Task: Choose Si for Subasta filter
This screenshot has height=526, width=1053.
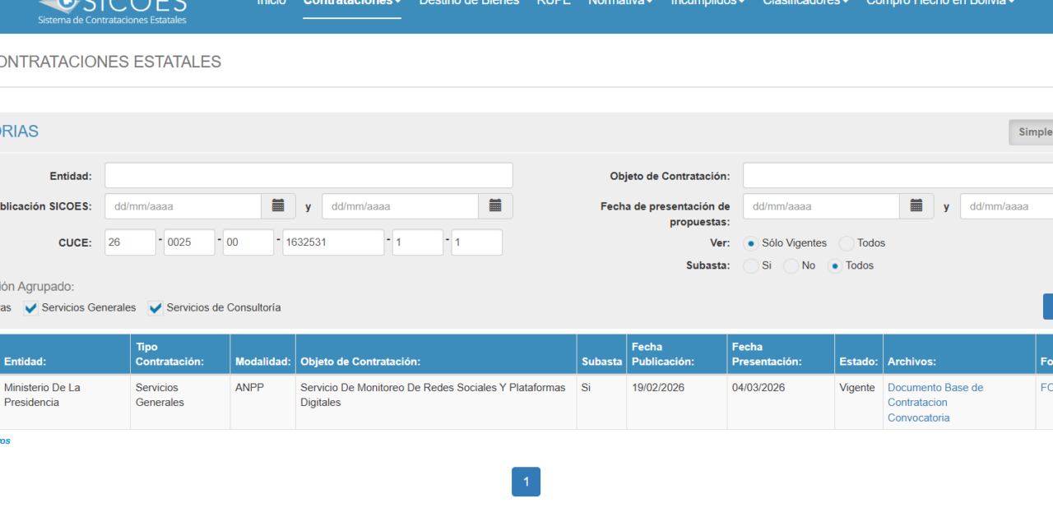Action: [750, 266]
